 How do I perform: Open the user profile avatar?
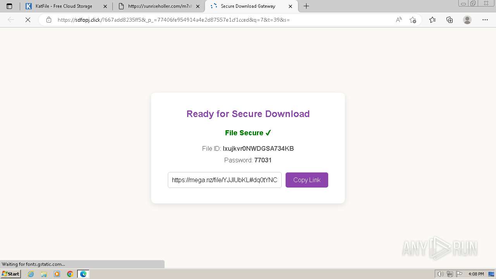point(467,20)
